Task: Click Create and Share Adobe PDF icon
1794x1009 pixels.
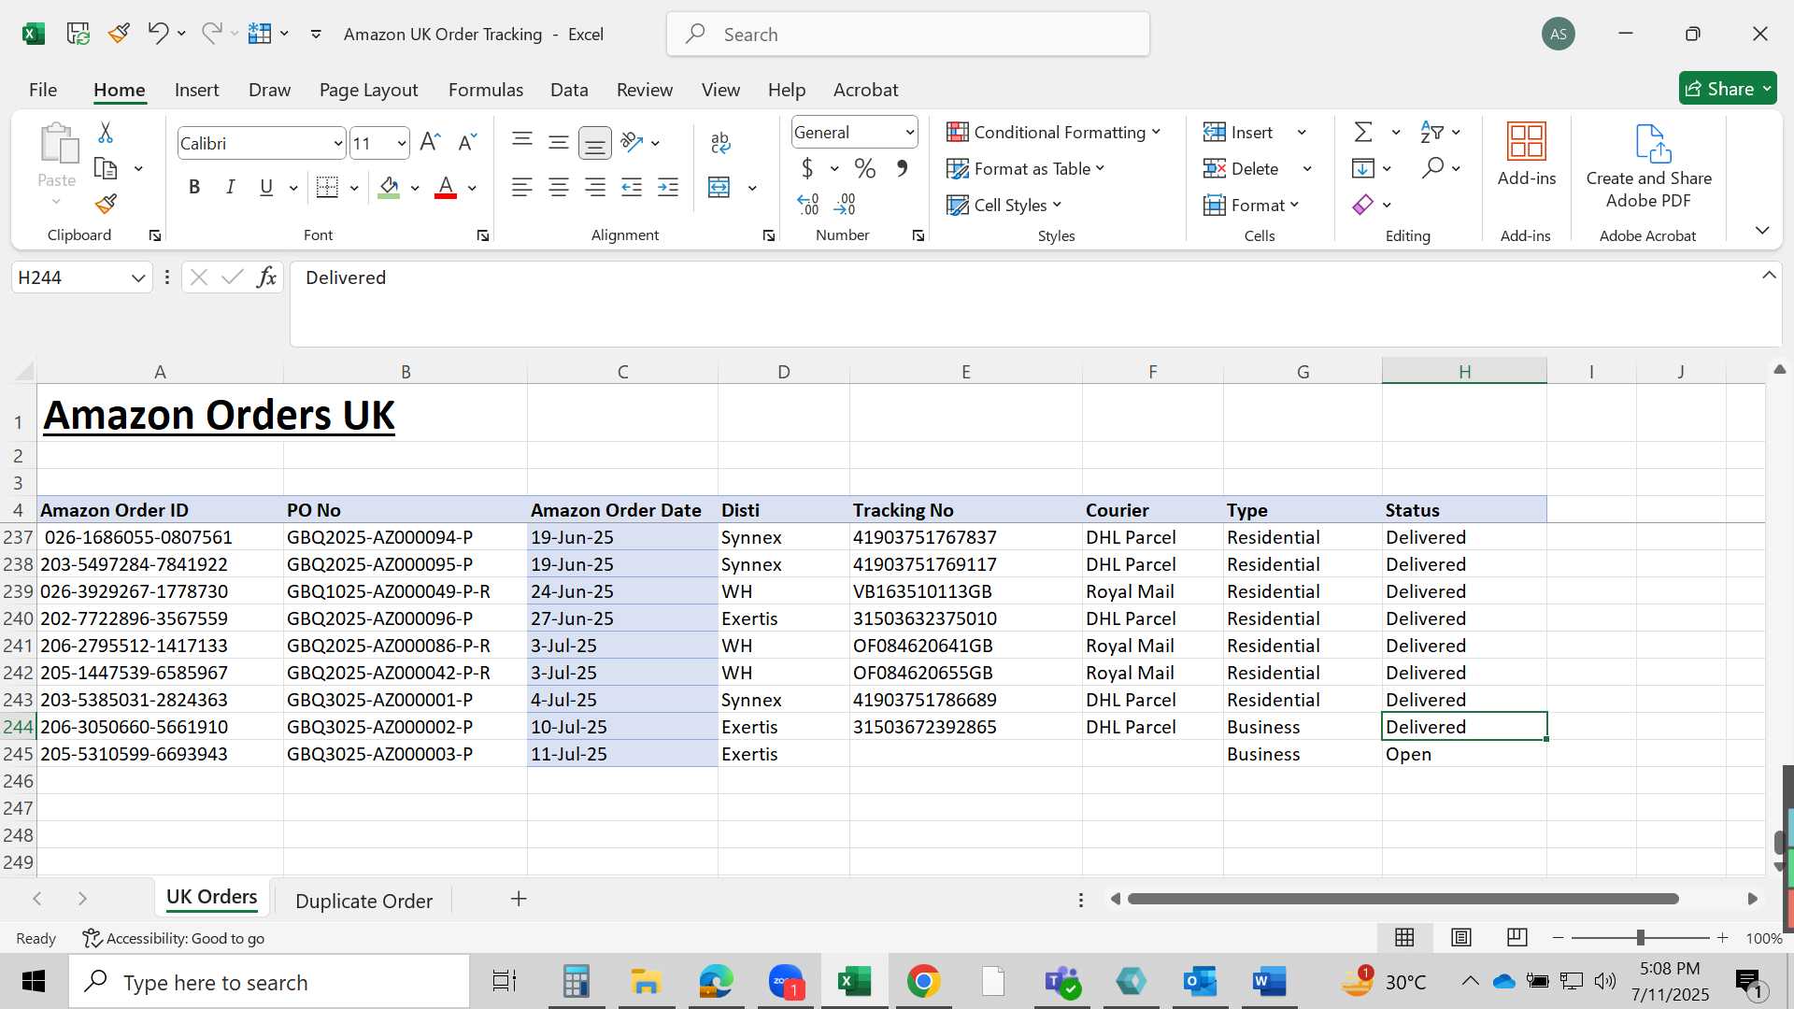Action: [x=1651, y=144]
